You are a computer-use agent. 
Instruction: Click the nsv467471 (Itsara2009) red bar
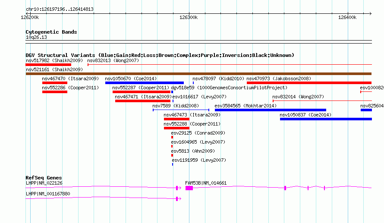(x=143, y=101)
